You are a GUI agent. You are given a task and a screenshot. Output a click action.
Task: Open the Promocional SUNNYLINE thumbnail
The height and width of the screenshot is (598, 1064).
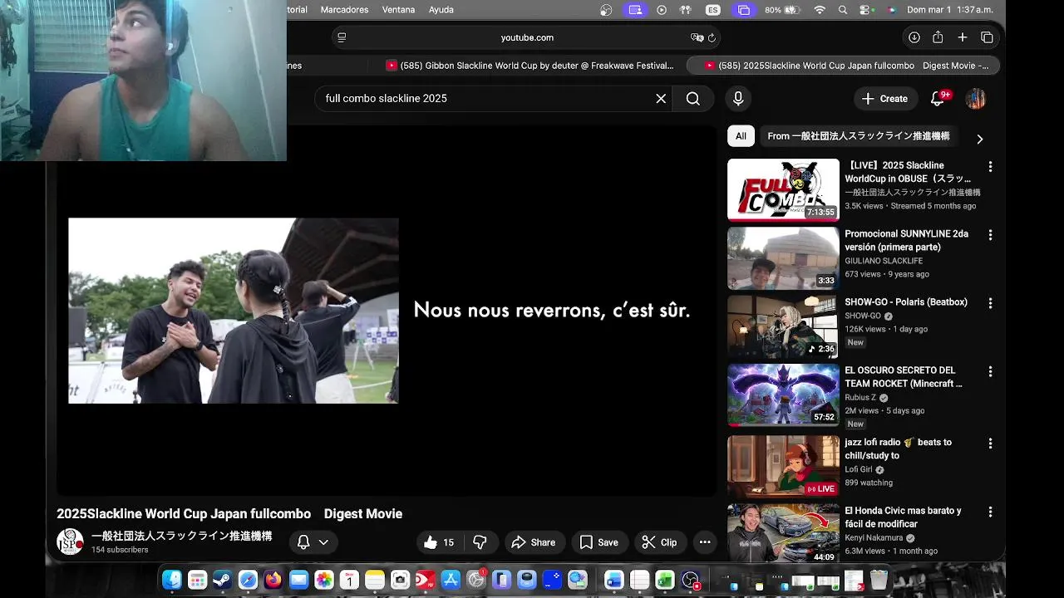(x=783, y=258)
